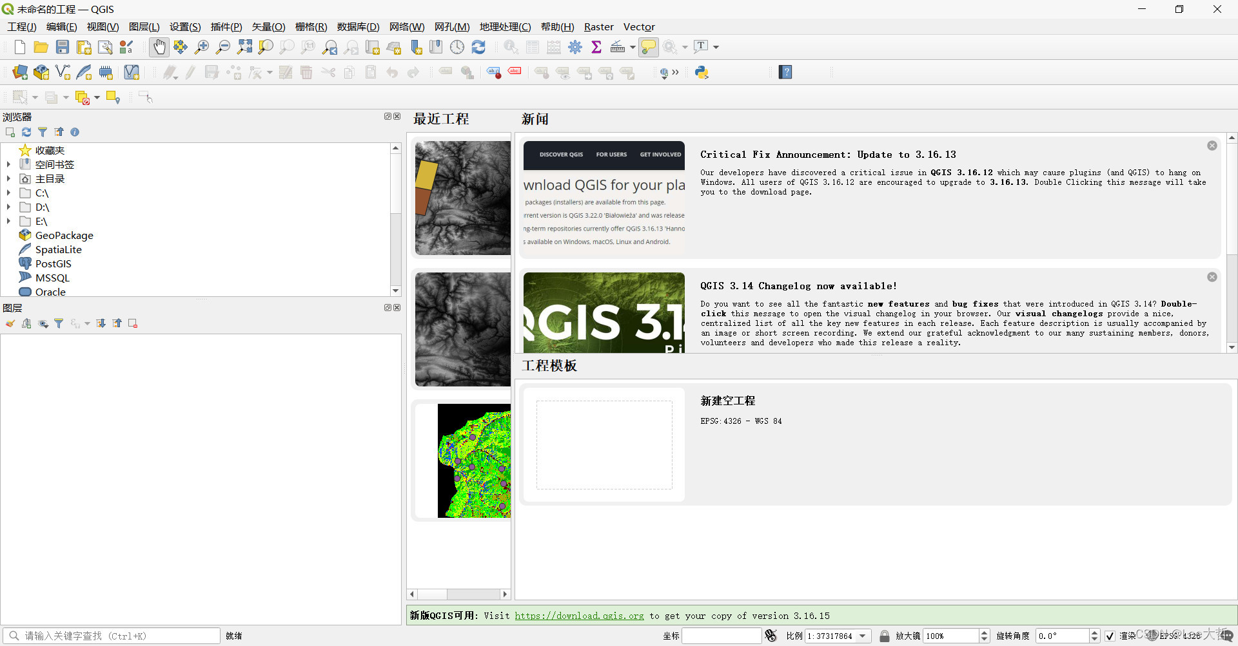Click the blue help question mark icon
Image resolution: width=1238 pixels, height=646 pixels.
point(785,72)
